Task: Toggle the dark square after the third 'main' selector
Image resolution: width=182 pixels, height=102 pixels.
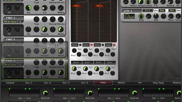Action: (103, 45)
